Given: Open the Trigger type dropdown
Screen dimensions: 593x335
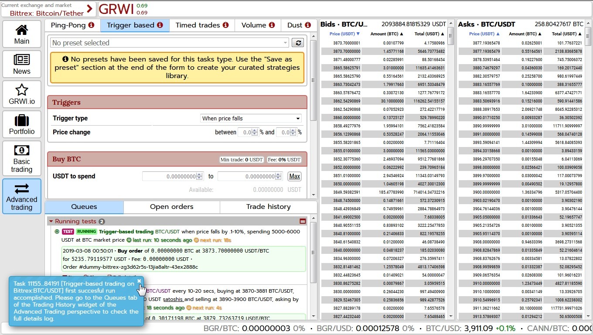Looking at the screenshot, I should tap(251, 118).
